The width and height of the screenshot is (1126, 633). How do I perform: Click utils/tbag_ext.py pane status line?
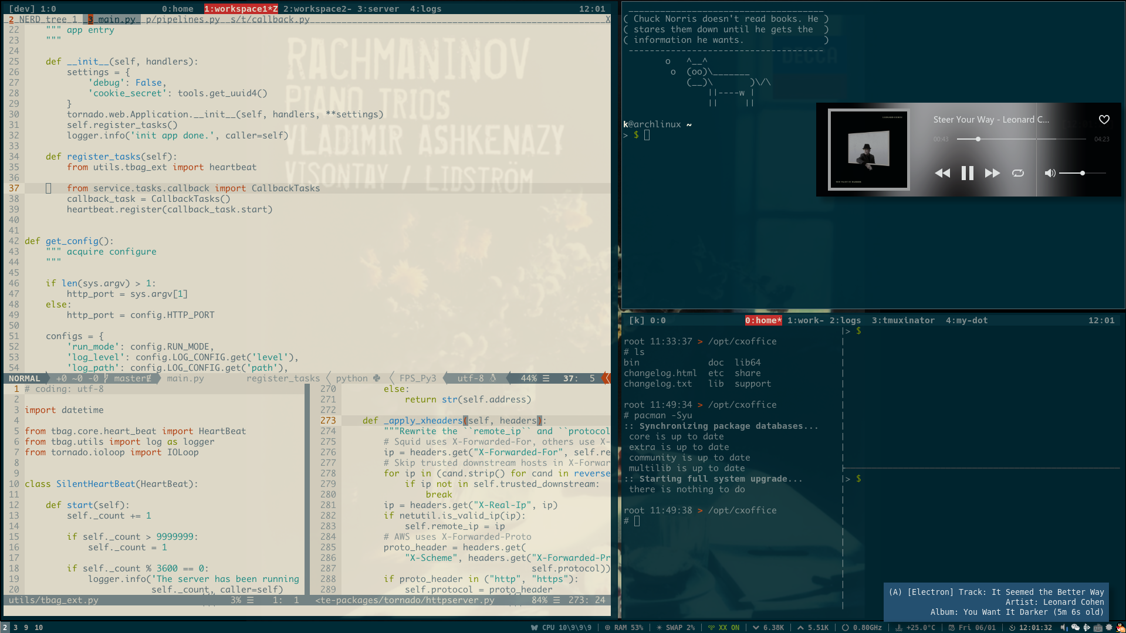pyautogui.click(x=154, y=600)
